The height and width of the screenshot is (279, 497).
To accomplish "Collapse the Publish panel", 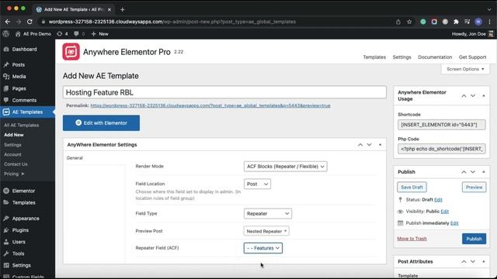I will (484, 172).
